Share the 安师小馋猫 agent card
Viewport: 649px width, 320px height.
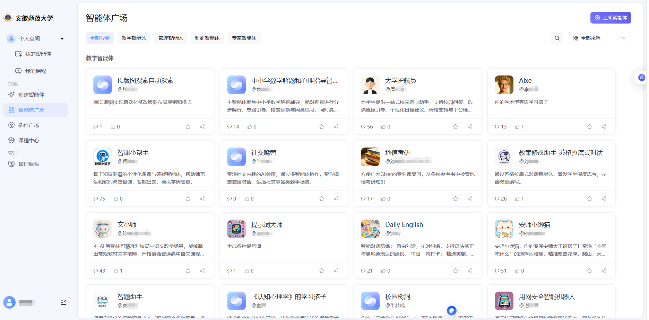pyautogui.click(x=604, y=271)
